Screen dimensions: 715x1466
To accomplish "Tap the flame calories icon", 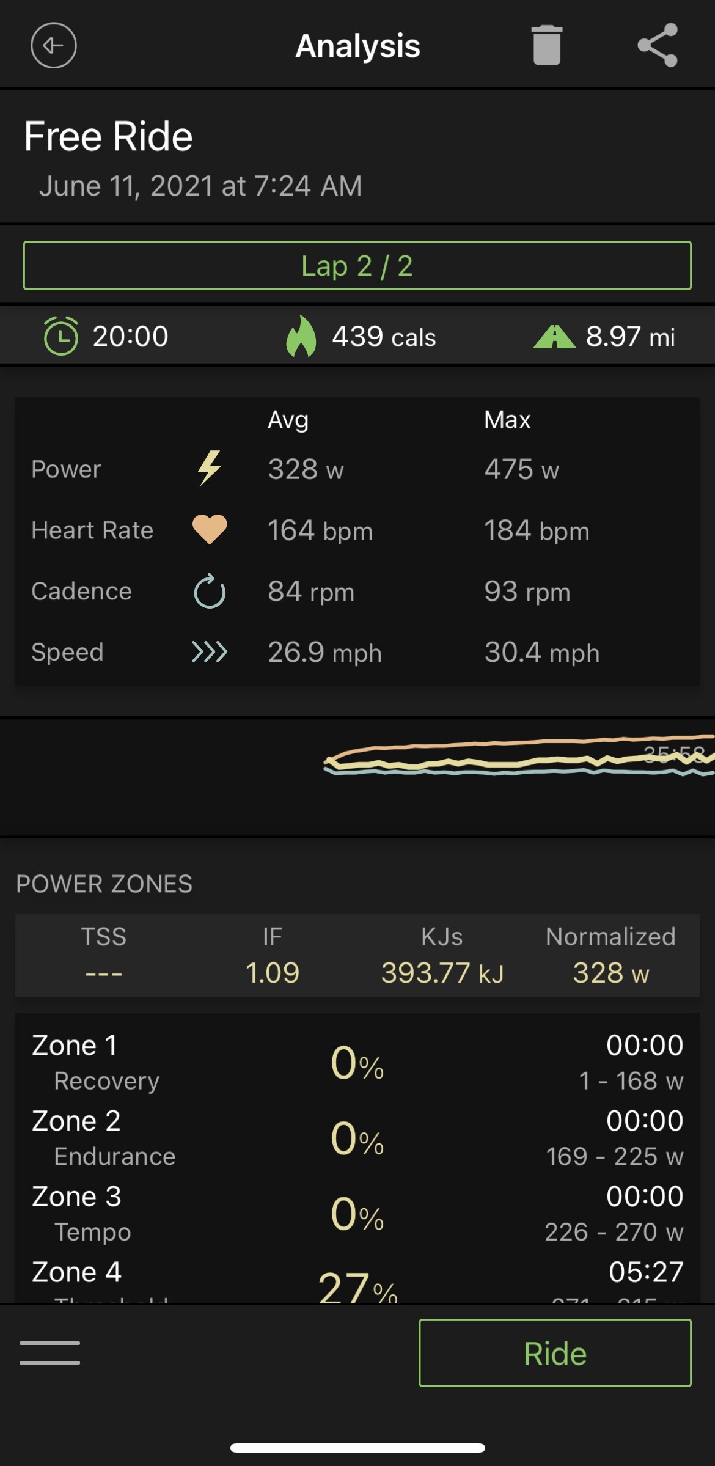I will [x=301, y=336].
